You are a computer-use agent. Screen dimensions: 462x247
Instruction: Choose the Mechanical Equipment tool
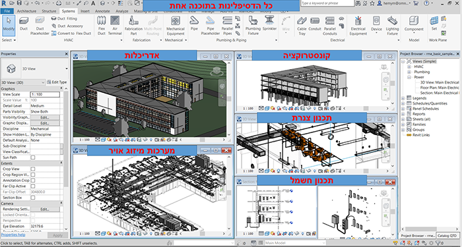pyautogui.click(x=176, y=26)
